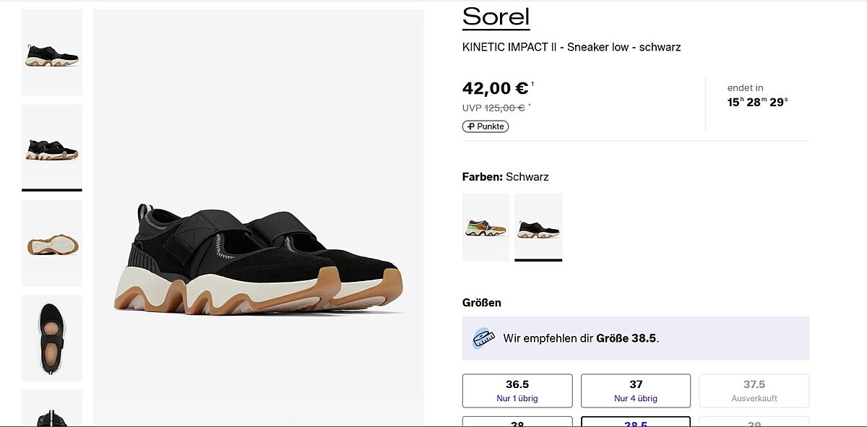Screen dimensions: 867x427
Task: Click the crossed-out UVP 125,00 € price
Action: pyautogui.click(x=504, y=108)
